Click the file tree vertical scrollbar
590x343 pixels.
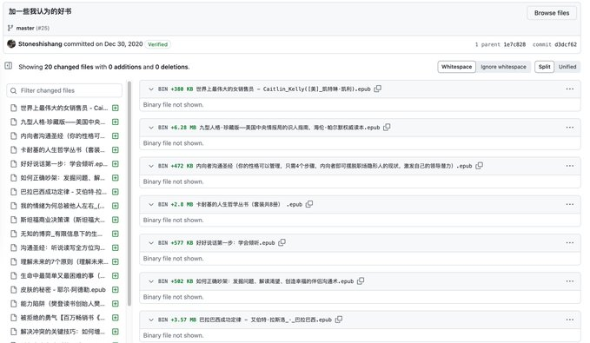(x=129, y=194)
